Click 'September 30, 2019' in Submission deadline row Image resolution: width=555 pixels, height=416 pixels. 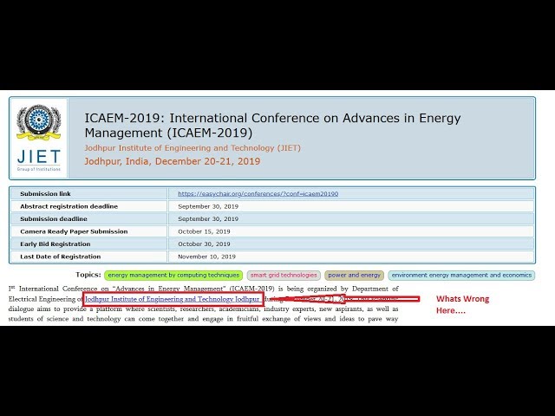(208, 219)
